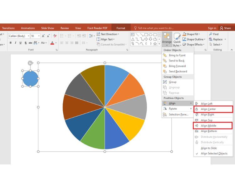Select Send to Back
Image resolution: width=235 pixels, height=188 pixels.
[x=178, y=61]
